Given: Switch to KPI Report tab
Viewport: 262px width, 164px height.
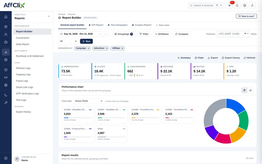Looking at the screenshot, I should (x=96, y=25).
